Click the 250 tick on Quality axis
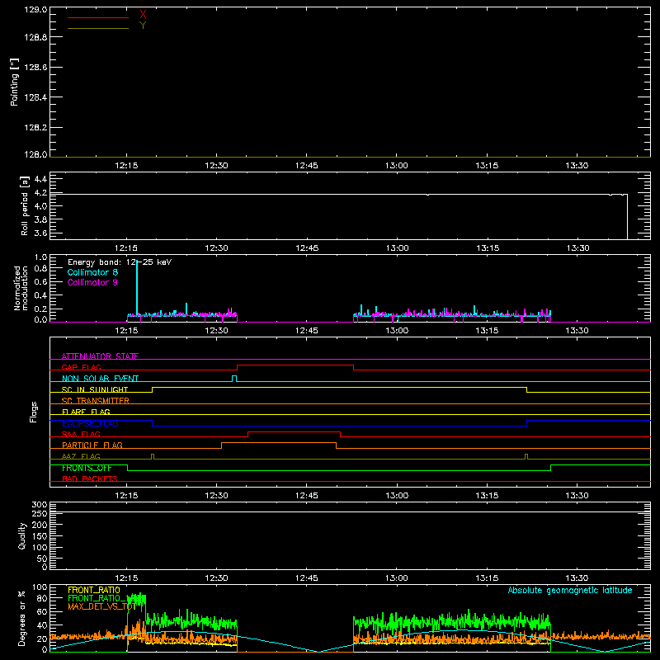660x660 pixels. click(x=39, y=514)
